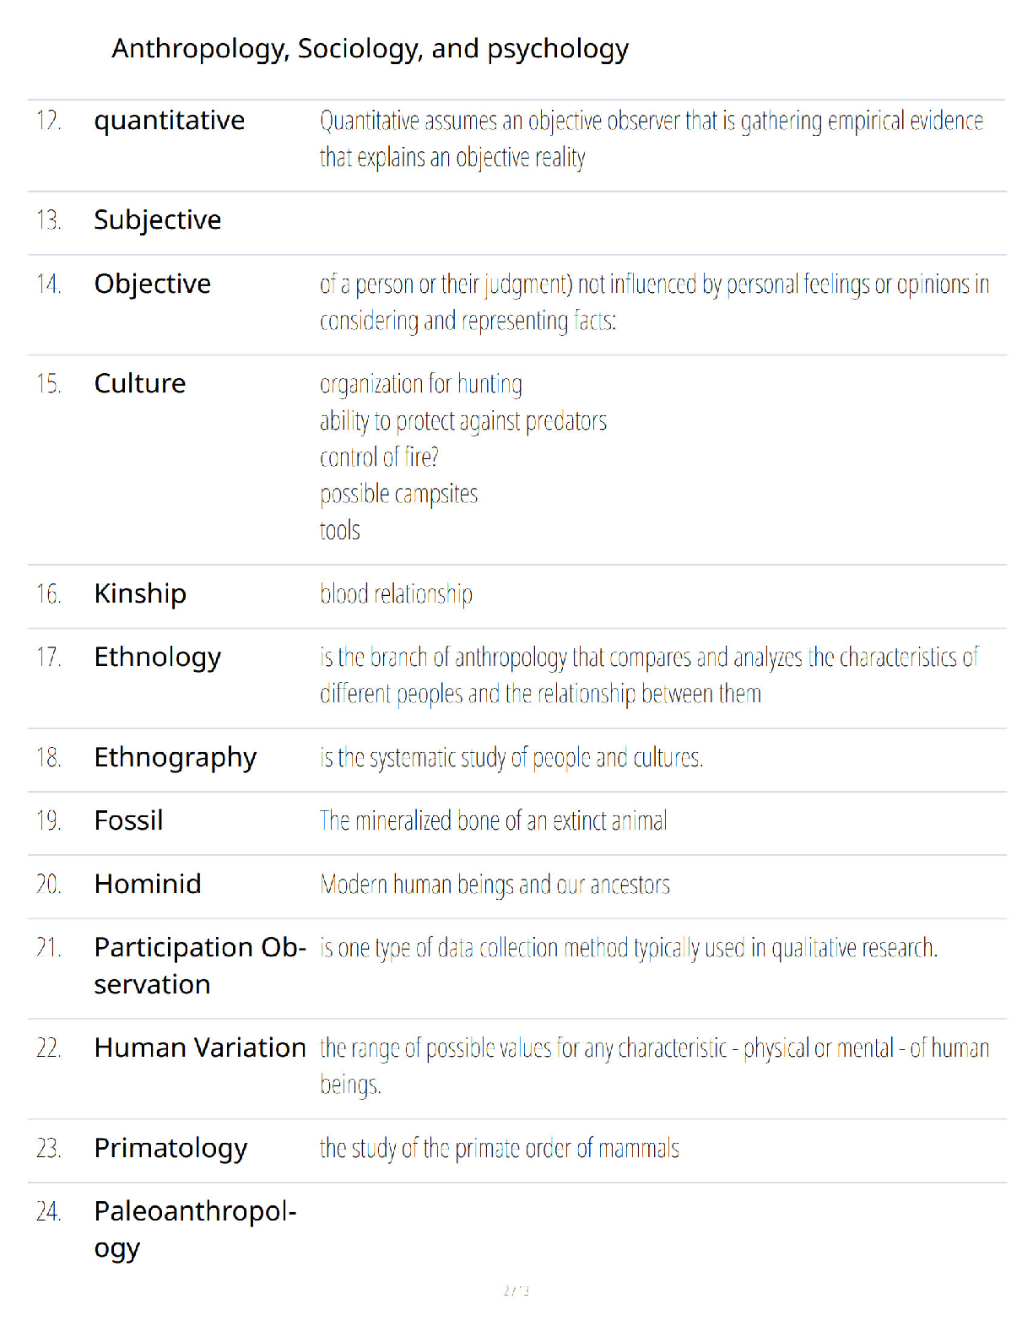The width and height of the screenshot is (1033, 1337).
Task: Select the Modern human beings definition text
Action: point(495,885)
